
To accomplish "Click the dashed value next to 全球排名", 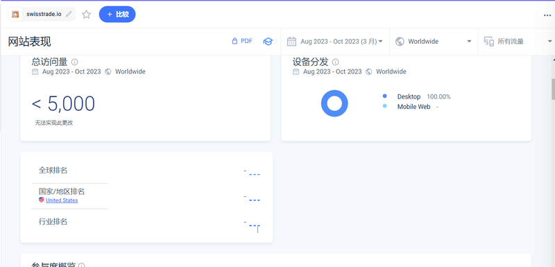I will coord(252,173).
